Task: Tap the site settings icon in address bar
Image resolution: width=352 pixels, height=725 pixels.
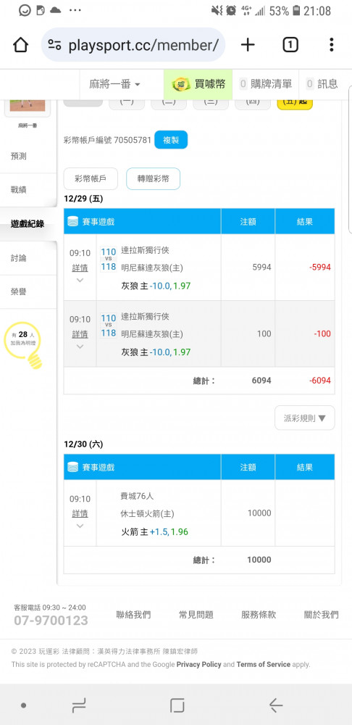Action: [54, 45]
